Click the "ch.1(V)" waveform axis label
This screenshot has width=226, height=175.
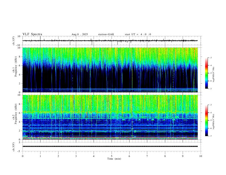point(14,41)
